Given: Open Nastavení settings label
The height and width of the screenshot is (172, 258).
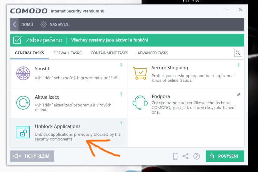Looking at the screenshot, I should point(60,24).
